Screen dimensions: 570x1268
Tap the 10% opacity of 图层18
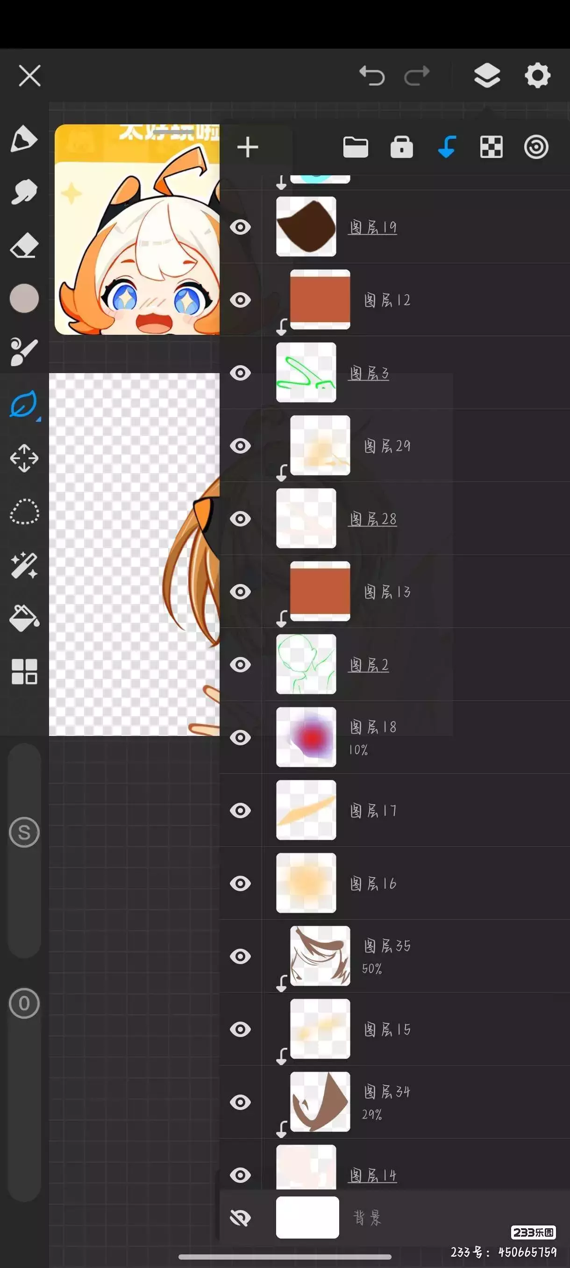(x=358, y=749)
